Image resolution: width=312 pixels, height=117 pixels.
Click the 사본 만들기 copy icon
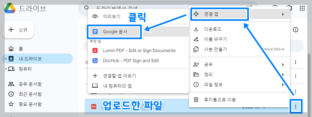[x=196, y=49]
